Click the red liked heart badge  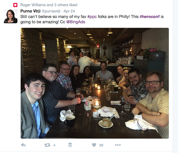click(15, 5)
